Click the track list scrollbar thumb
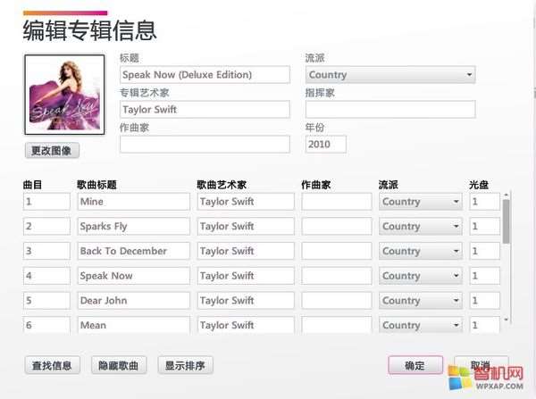536x399 pixels. 507,221
